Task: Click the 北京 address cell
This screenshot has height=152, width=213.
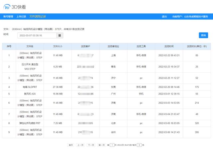Action: click(113, 123)
